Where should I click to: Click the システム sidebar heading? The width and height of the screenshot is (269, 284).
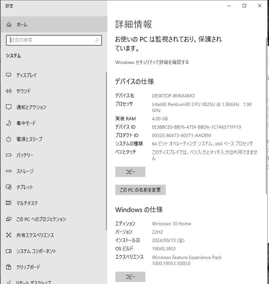click(13, 56)
